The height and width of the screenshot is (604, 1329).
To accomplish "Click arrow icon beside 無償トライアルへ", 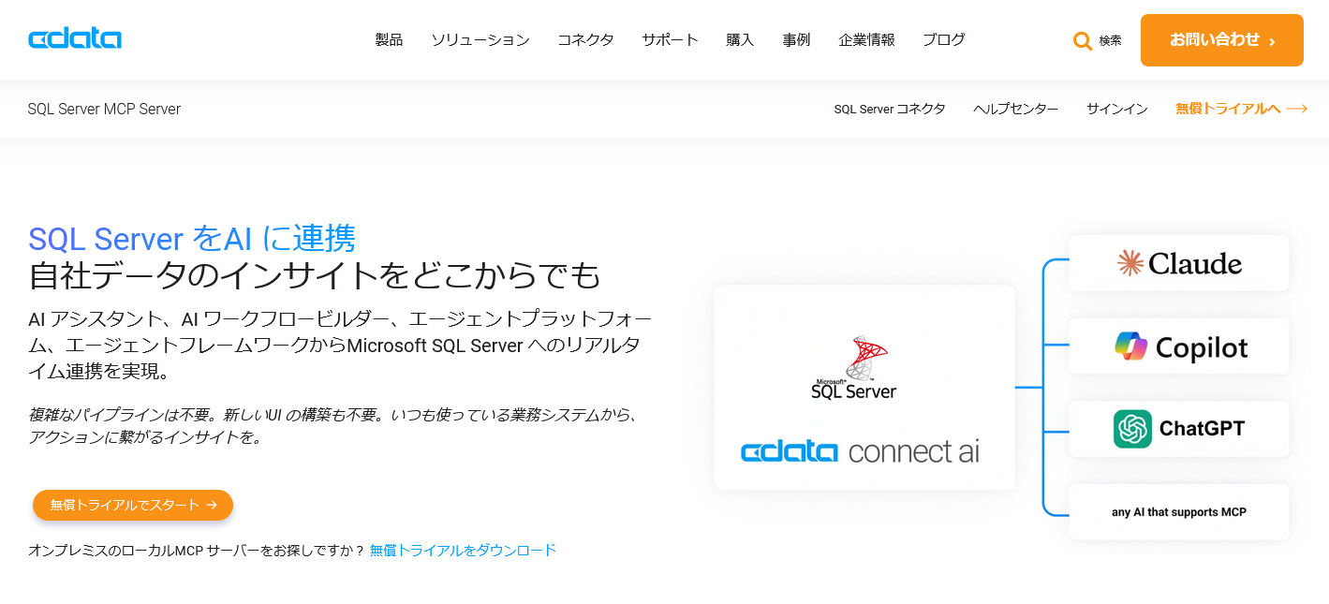I will tap(1296, 109).
